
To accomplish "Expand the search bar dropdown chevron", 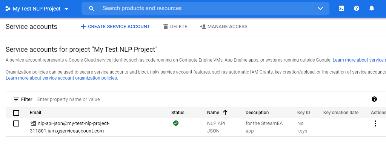I will point(320,9).
